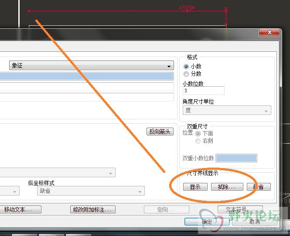Click the 缺省 witness line button
This screenshot has width=290, height=236.
[x=259, y=187]
